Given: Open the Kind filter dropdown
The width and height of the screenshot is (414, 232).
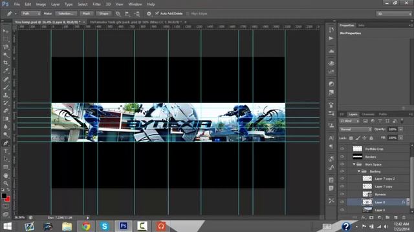Looking at the screenshot, I should [349, 121].
